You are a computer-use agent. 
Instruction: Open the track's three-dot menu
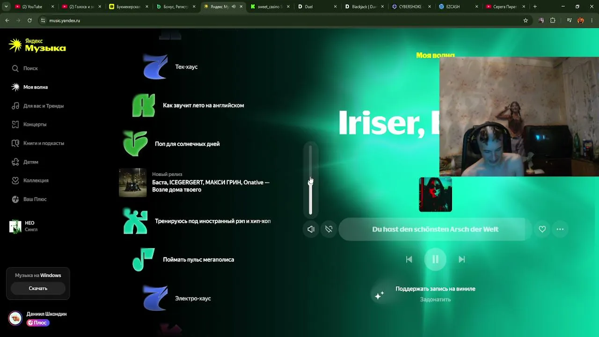click(x=560, y=229)
